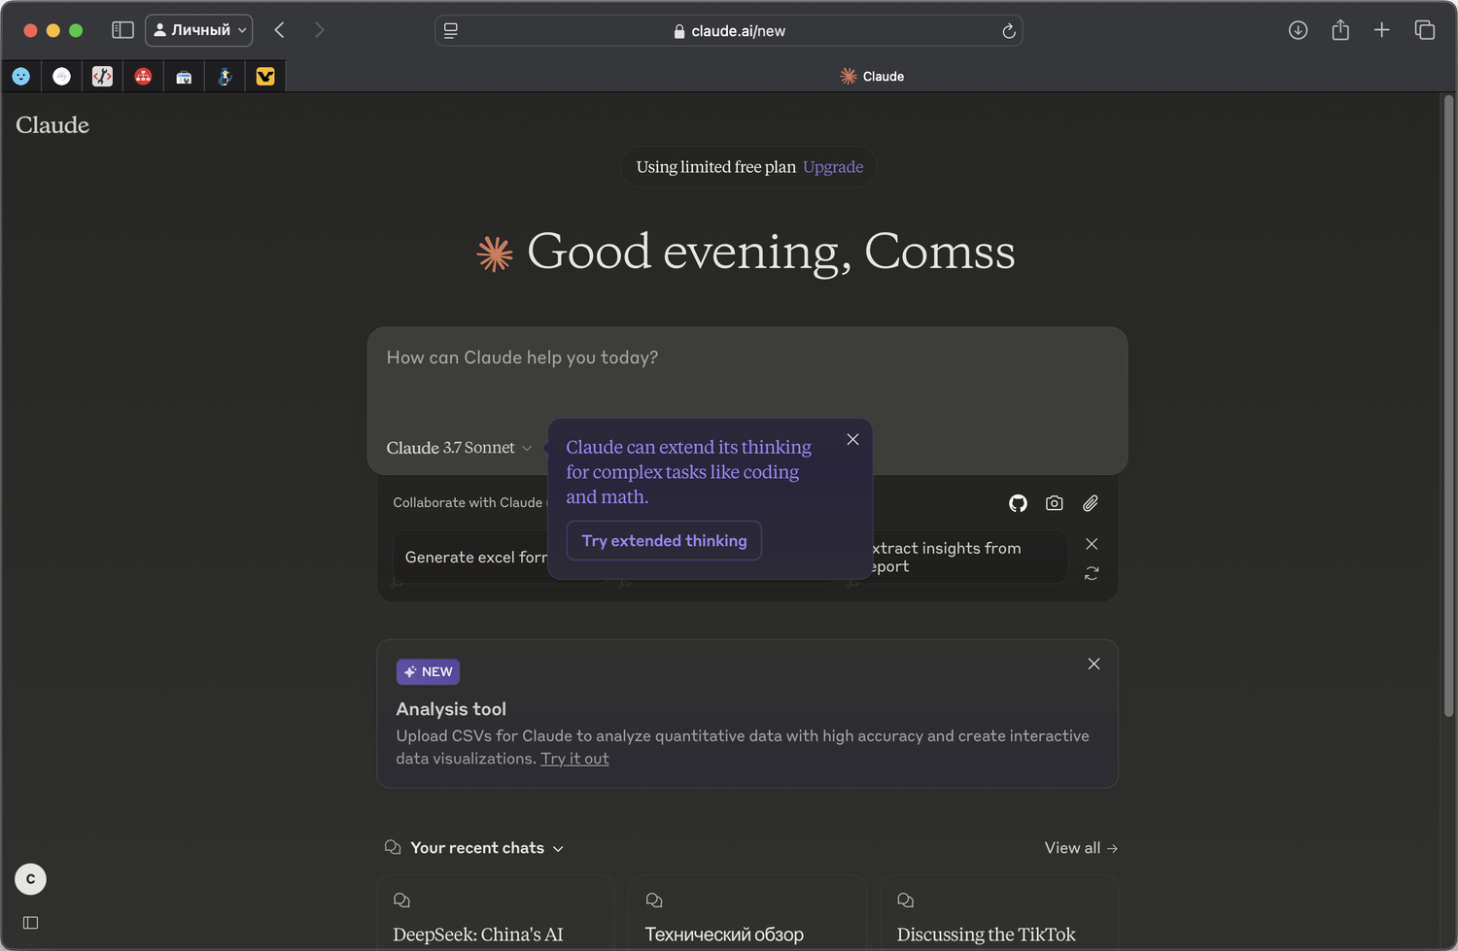This screenshot has height=951, width=1458.
Task: Add content from GitHub
Action: (1018, 503)
